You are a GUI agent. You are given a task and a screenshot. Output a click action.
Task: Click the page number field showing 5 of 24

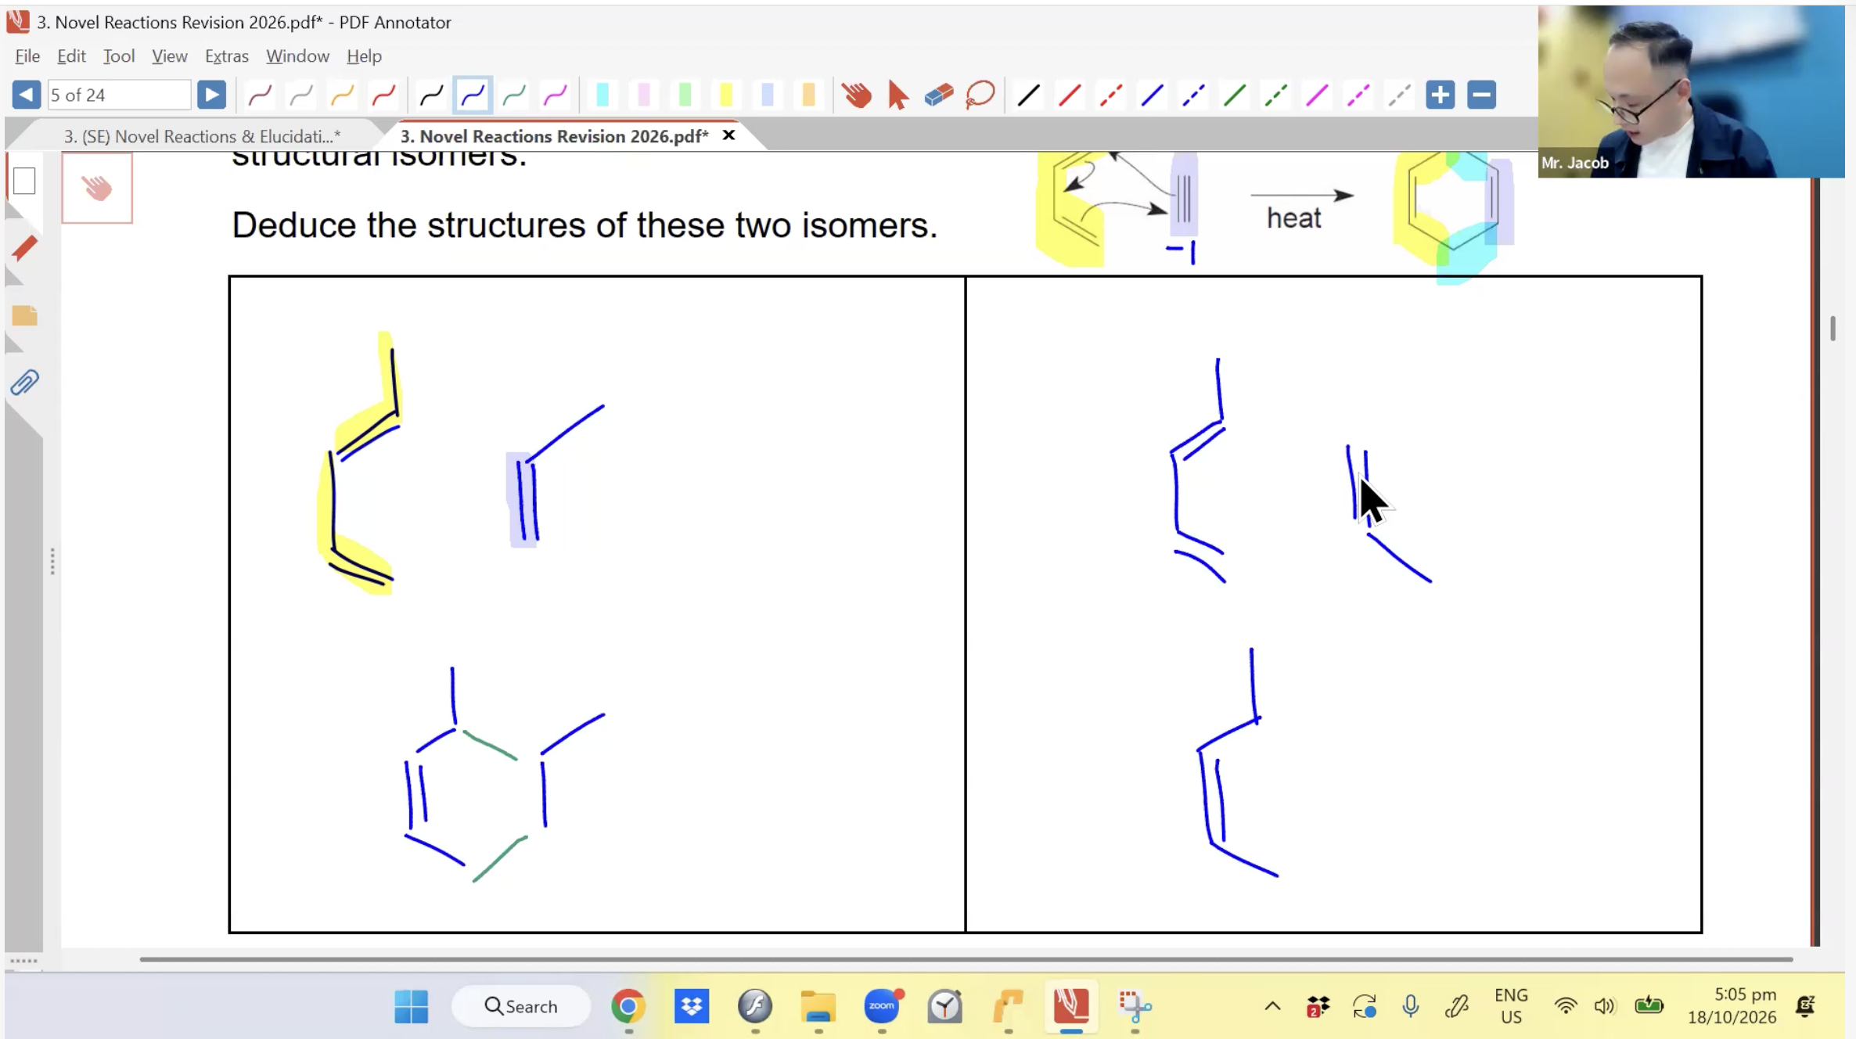click(x=119, y=95)
